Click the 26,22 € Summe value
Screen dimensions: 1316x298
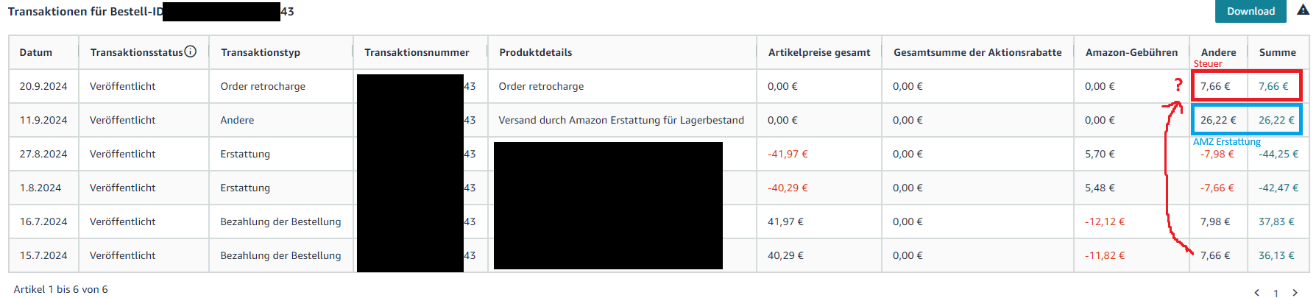[1276, 120]
